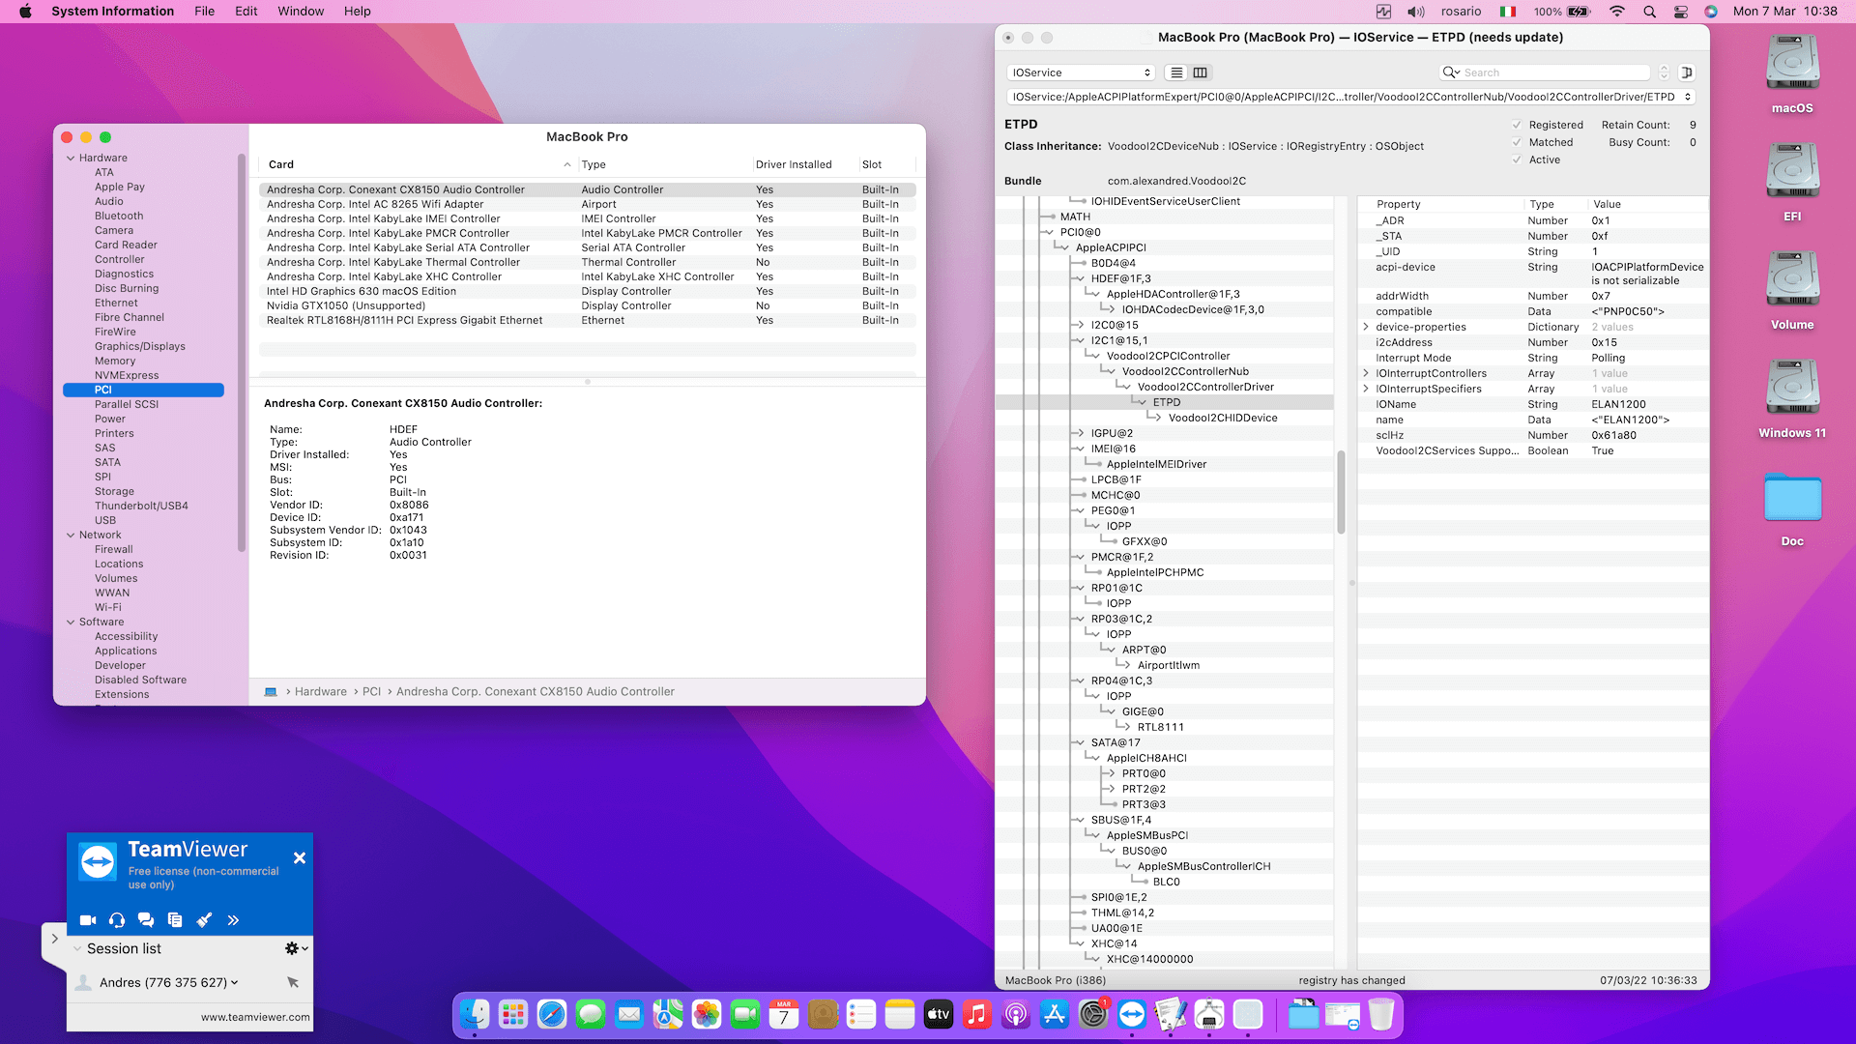Open TeamViewer file transfer icon
1856x1044 pixels.
click(175, 920)
